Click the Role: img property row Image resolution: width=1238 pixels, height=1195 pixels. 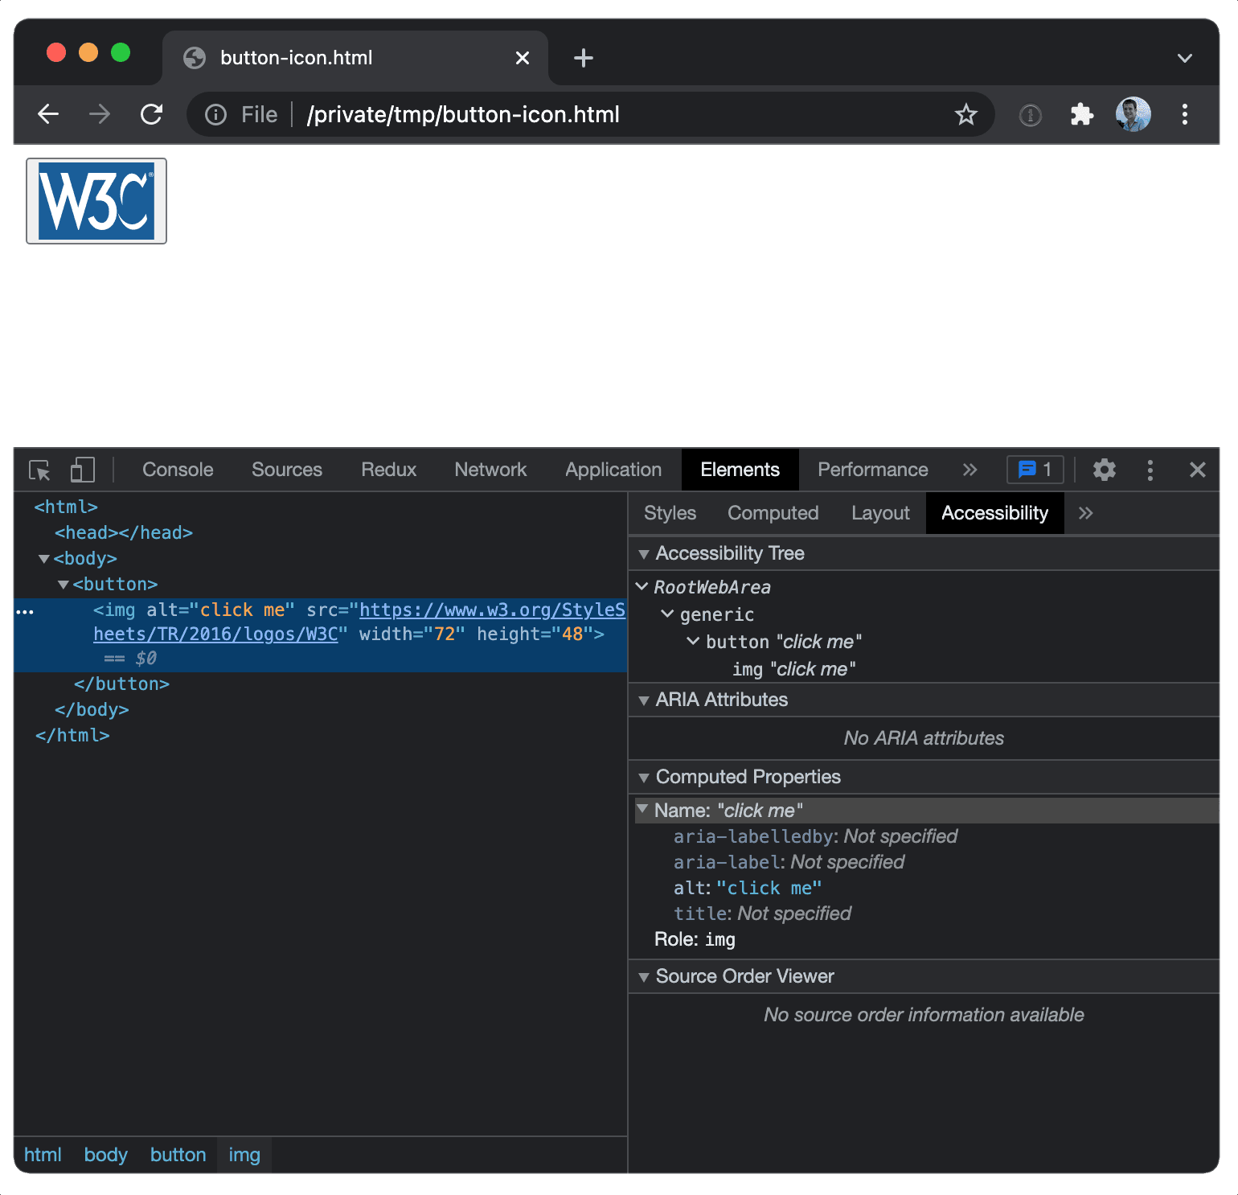point(695,939)
